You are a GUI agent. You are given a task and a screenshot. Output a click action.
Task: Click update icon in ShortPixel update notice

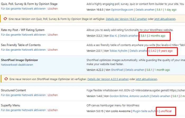6,79
